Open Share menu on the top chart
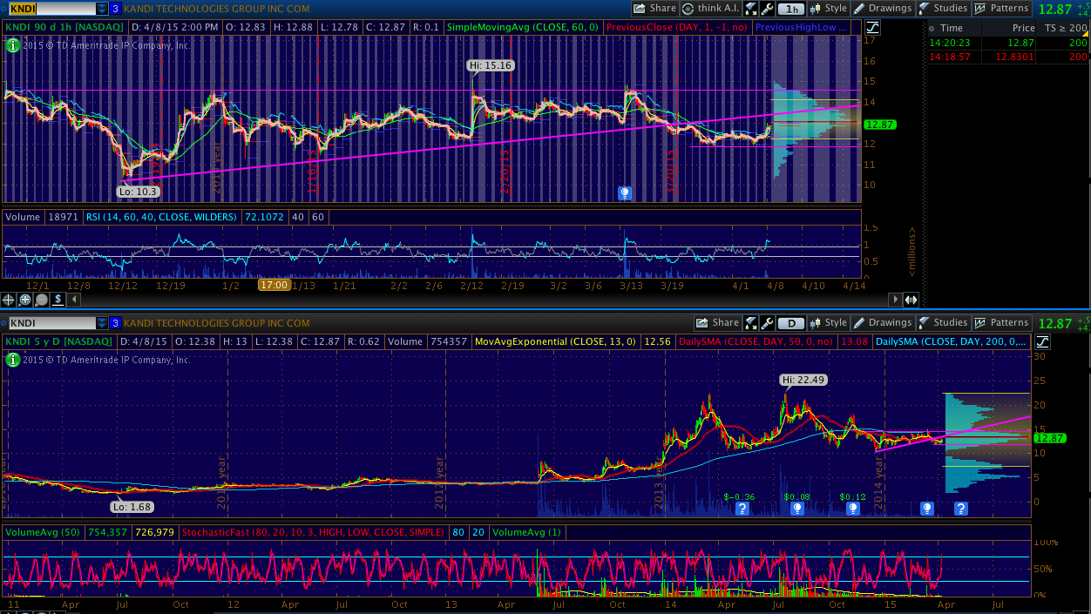The image size is (1091, 614). [x=654, y=9]
